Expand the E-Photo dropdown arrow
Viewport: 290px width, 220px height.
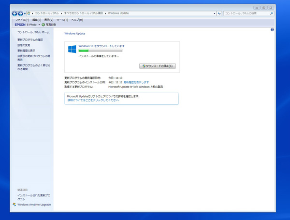coord(39,25)
